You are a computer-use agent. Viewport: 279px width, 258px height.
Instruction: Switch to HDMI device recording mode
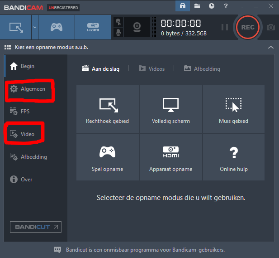click(x=93, y=27)
